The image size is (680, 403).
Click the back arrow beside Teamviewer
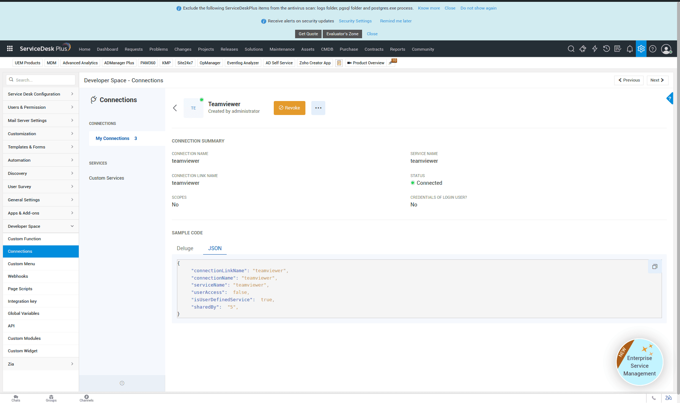175,108
